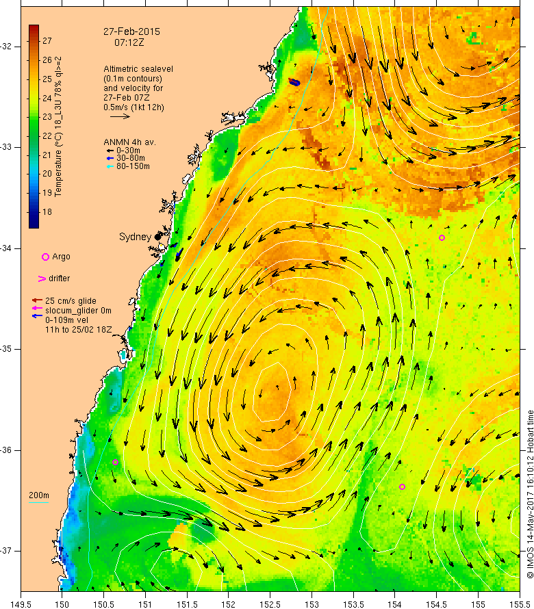Click the 155.5 longitude axis label
Screen dimensions: 534x609
click(520, 604)
